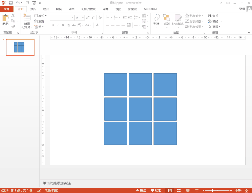Justify text alignment

[123, 25]
